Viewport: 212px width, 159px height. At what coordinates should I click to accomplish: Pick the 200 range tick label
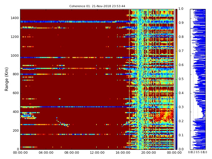(16, 131)
